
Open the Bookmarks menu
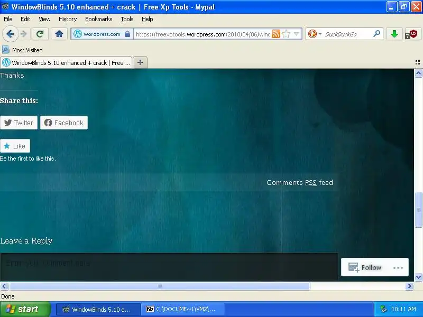point(98,19)
